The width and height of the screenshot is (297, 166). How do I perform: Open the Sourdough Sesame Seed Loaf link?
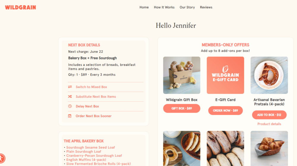click(x=91, y=147)
